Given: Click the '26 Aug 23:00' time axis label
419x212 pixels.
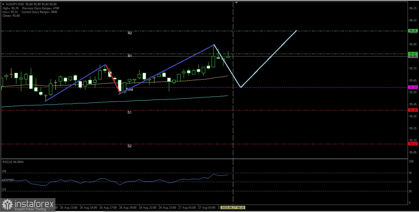Looking at the screenshot, I should [x=168, y=208].
